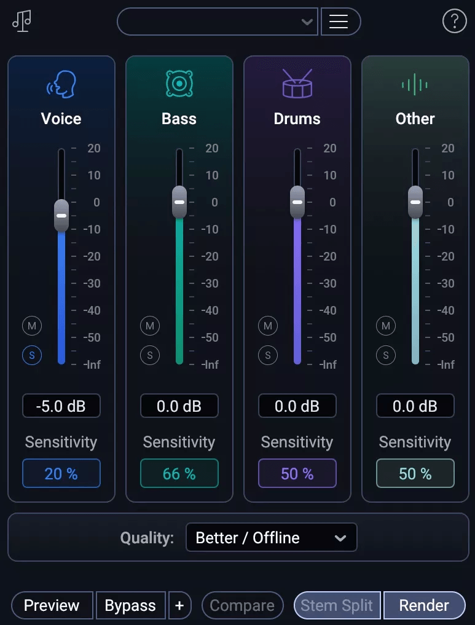Viewport: 475px width, 625px height.
Task: Mute the Bass stem
Action: (x=150, y=326)
